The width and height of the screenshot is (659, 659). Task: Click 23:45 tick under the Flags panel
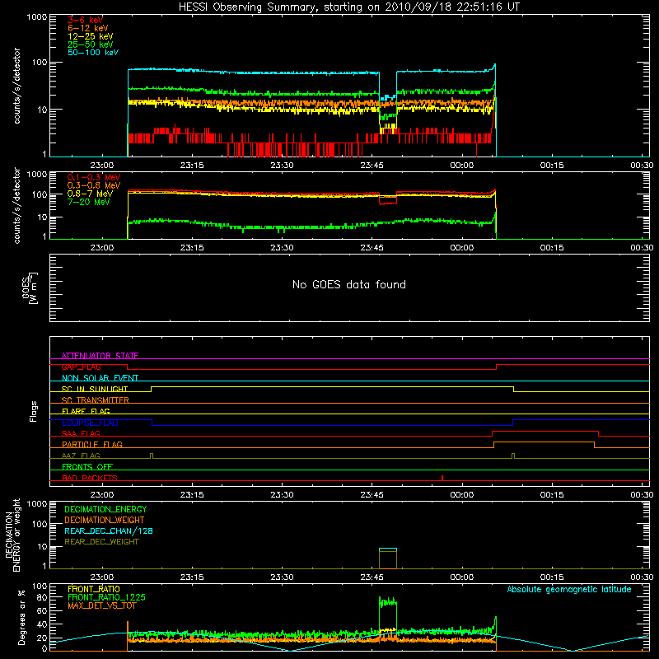(x=372, y=495)
